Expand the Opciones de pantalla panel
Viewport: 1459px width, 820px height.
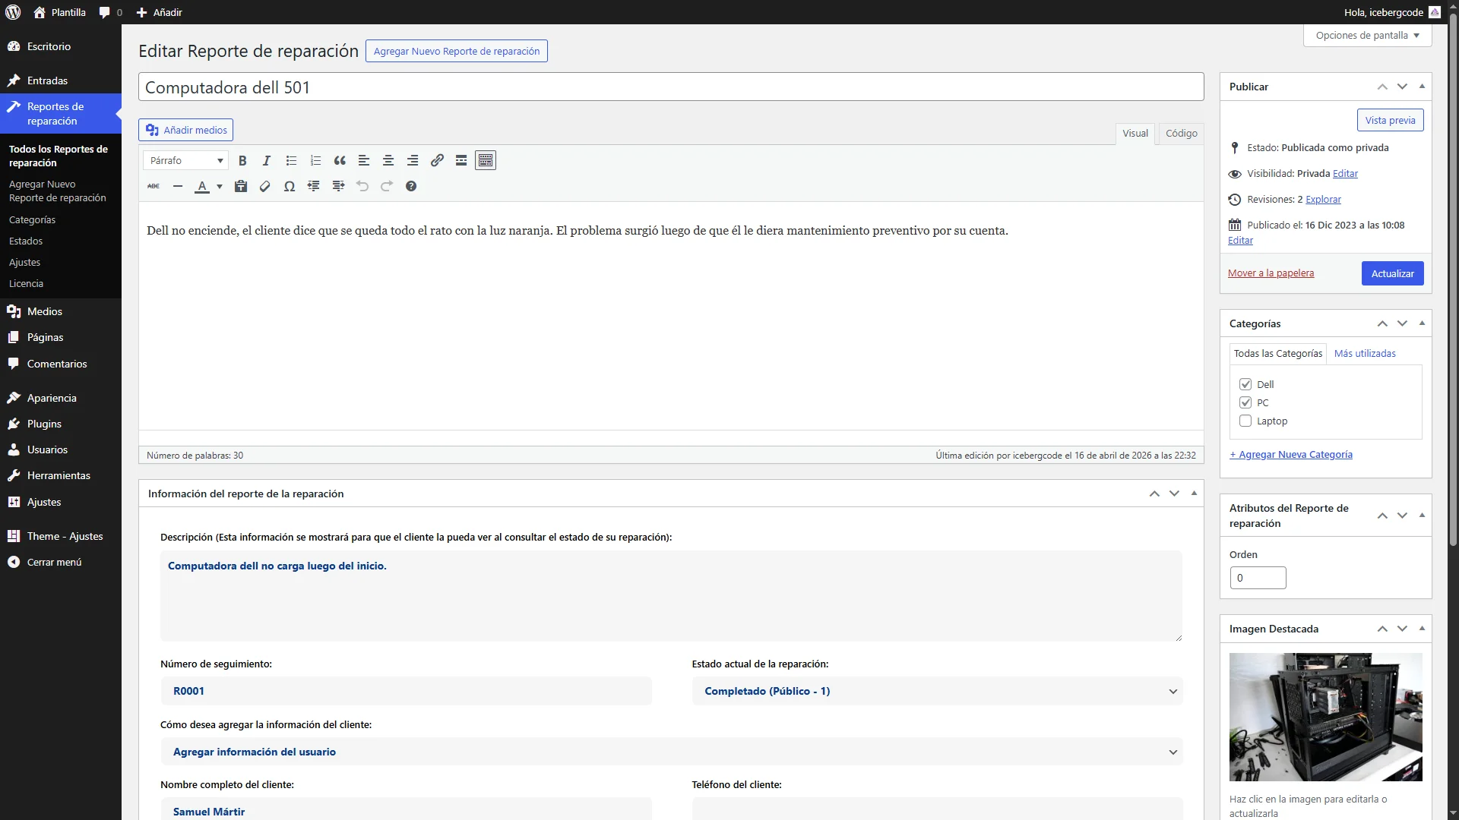(x=1367, y=36)
